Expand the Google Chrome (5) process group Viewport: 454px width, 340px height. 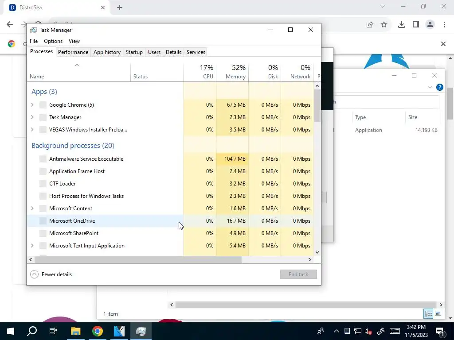point(32,104)
